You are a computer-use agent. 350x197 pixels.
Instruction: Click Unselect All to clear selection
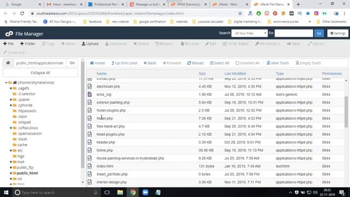248,63
